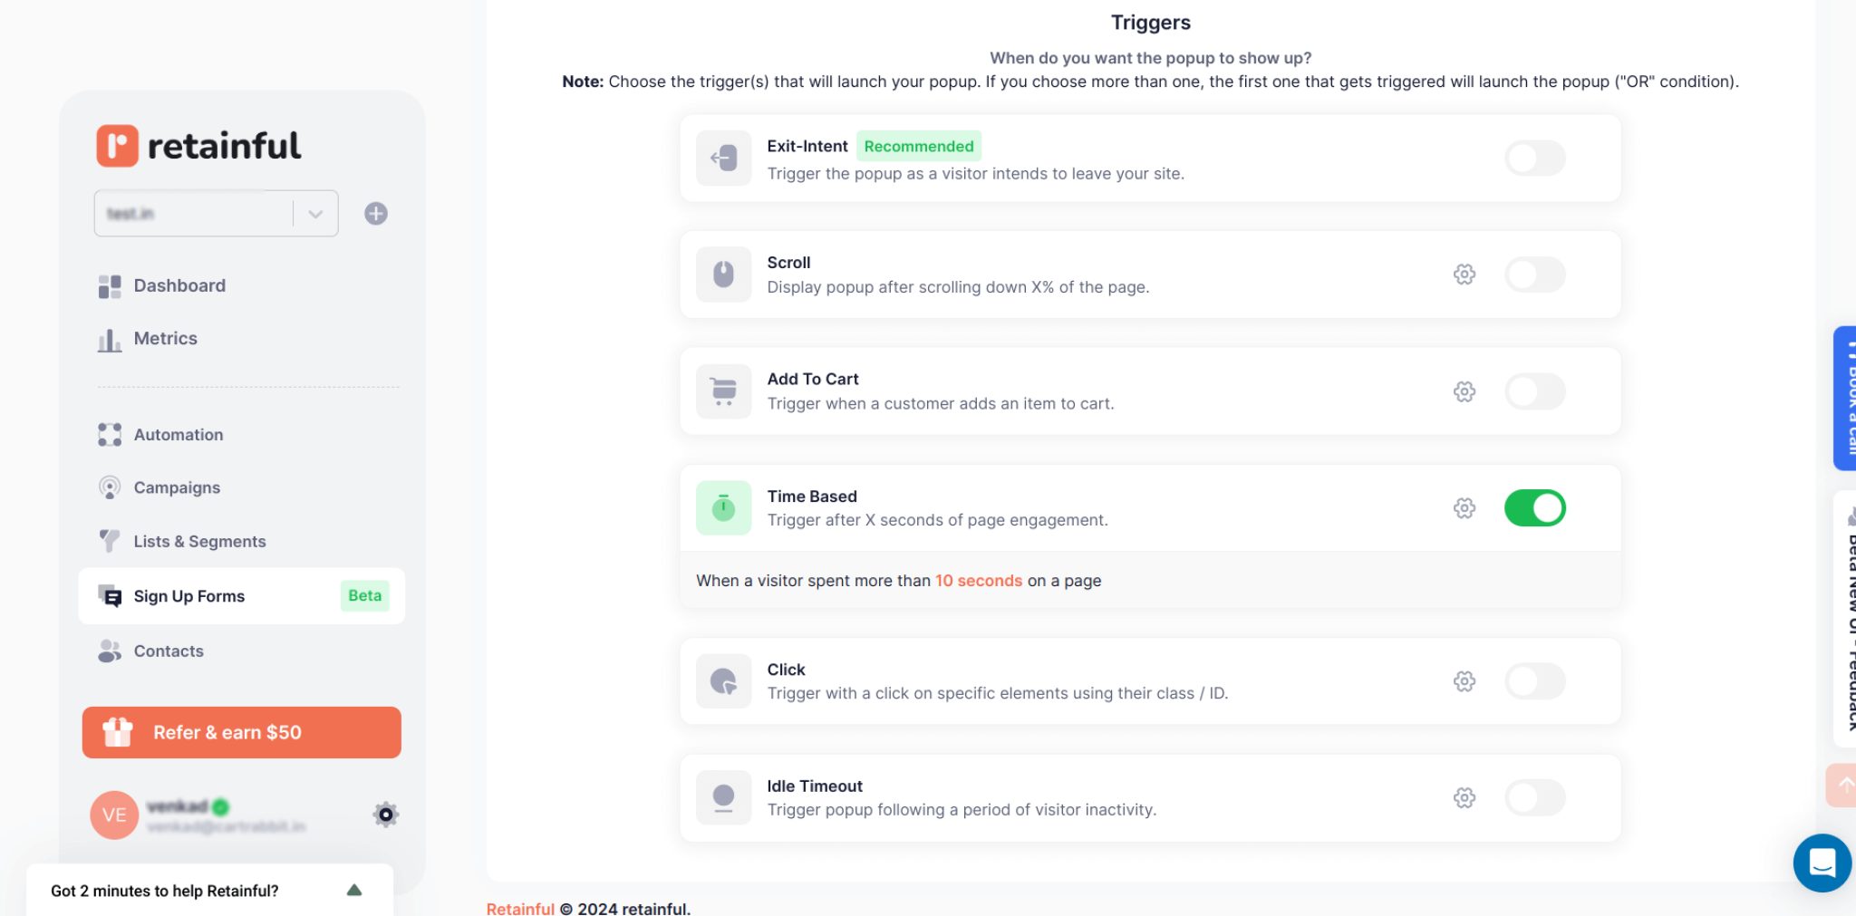Enable the Exit-Intent trigger

(x=1534, y=158)
